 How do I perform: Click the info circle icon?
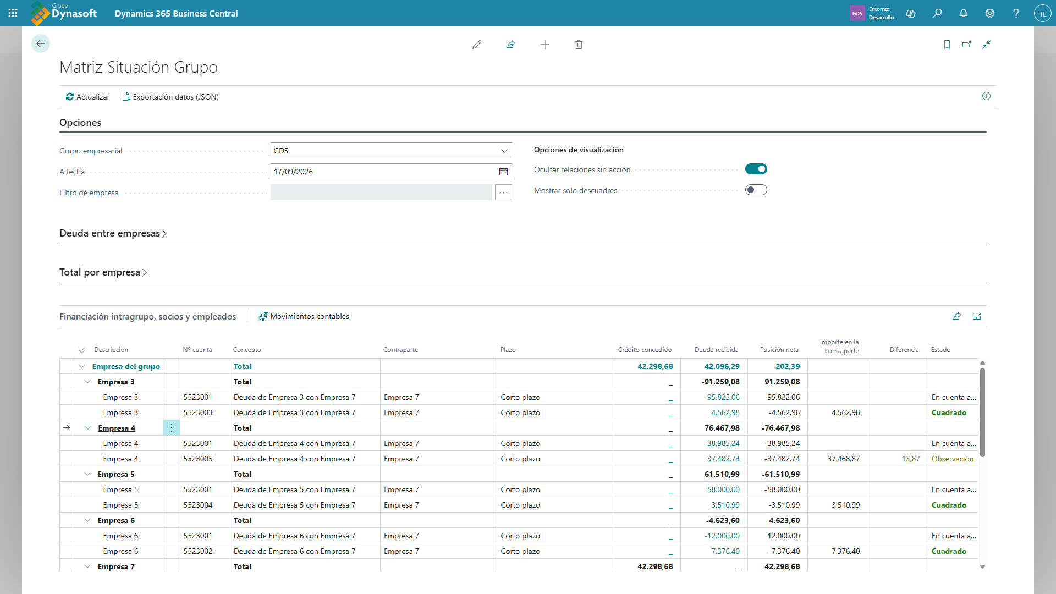pos(986,96)
